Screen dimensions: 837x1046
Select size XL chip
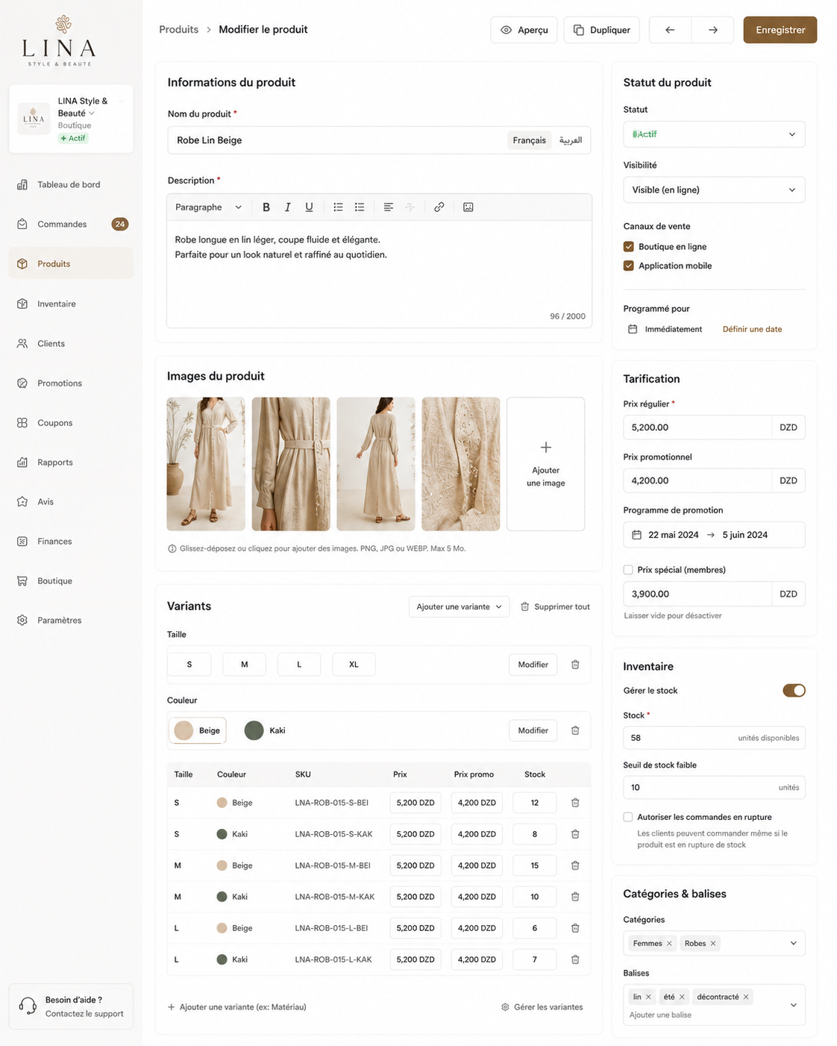tap(354, 665)
